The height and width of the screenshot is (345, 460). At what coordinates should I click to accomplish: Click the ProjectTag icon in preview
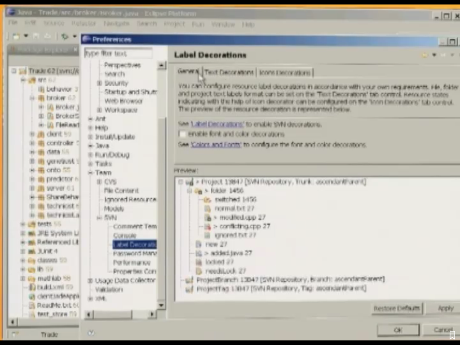(x=190, y=289)
